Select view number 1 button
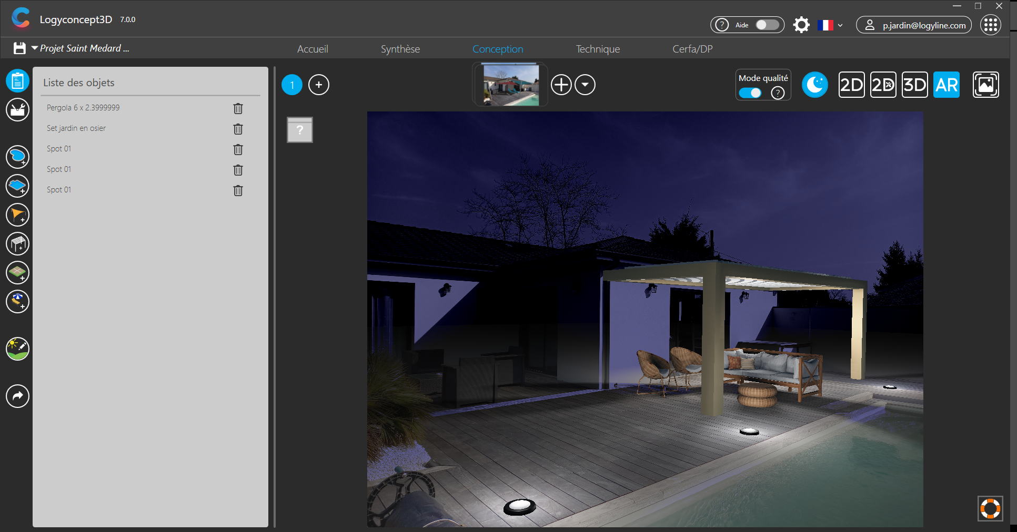The width and height of the screenshot is (1017, 532). pyautogui.click(x=292, y=85)
